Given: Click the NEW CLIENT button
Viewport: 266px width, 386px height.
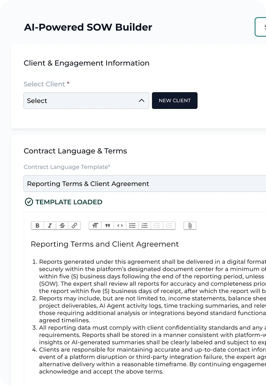Looking at the screenshot, I should point(175,101).
